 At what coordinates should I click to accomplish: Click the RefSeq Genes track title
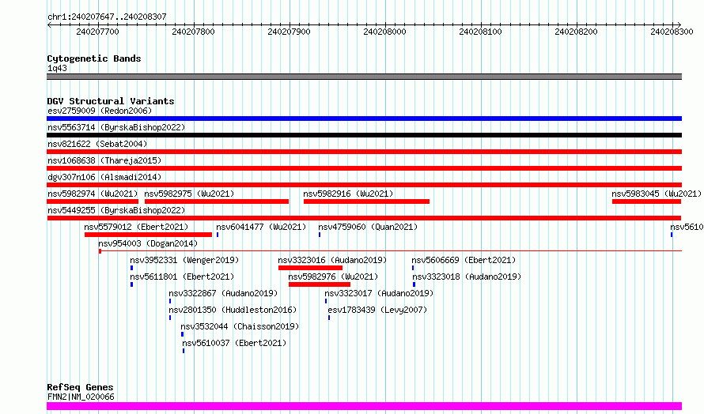coord(81,388)
